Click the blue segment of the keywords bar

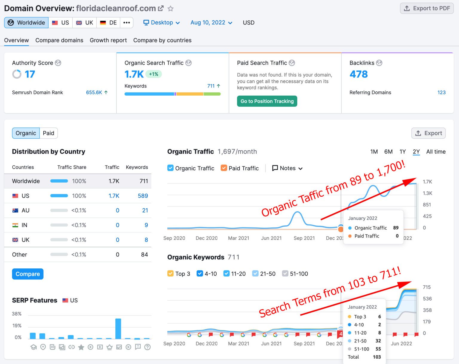pos(149,94)
